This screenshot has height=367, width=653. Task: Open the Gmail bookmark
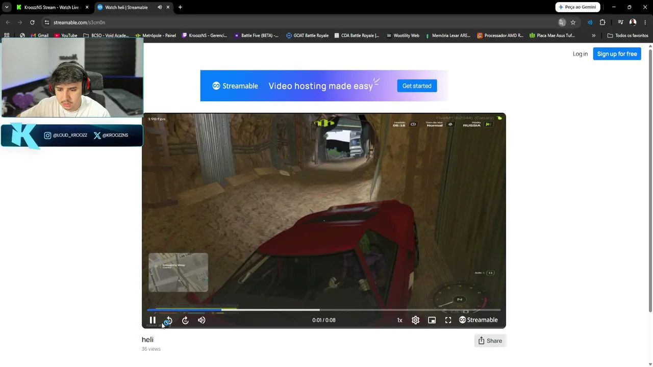pos(40,36)
